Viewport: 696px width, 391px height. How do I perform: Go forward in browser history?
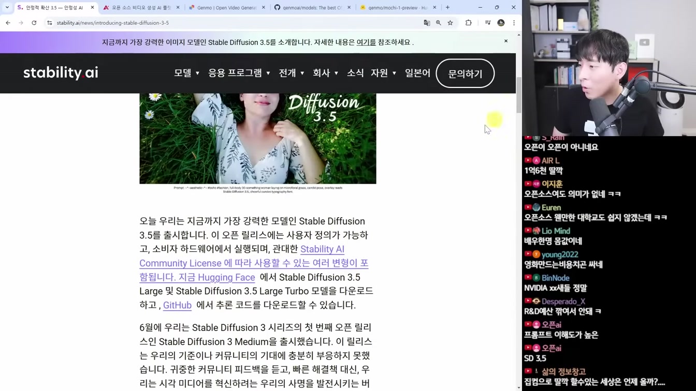21,23
